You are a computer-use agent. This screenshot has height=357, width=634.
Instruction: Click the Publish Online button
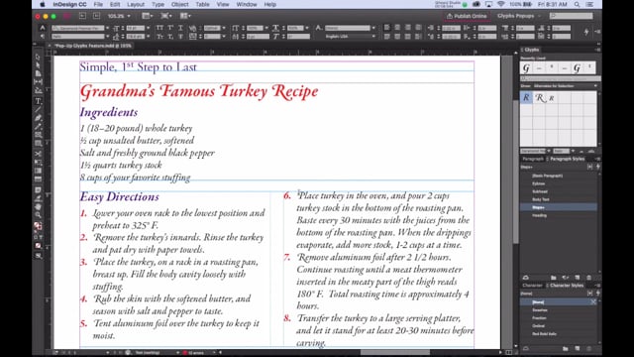point(467,16)
